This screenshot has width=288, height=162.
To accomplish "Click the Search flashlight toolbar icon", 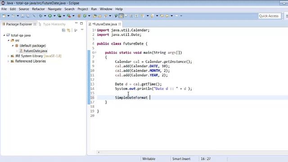I will [105, 16].
